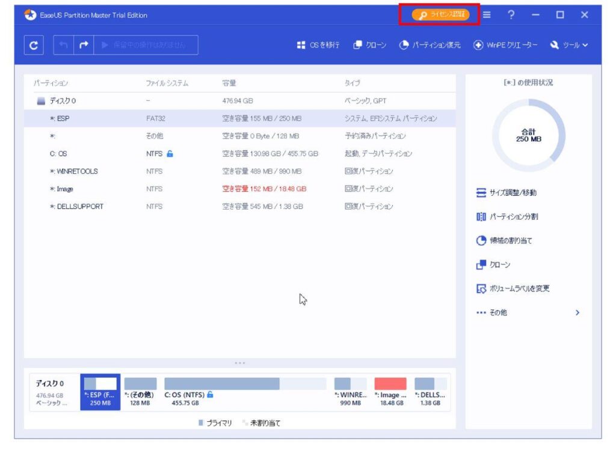Screen dimensions: 616x453
Task: Click the 容量 column header
Action: (229, 83)
